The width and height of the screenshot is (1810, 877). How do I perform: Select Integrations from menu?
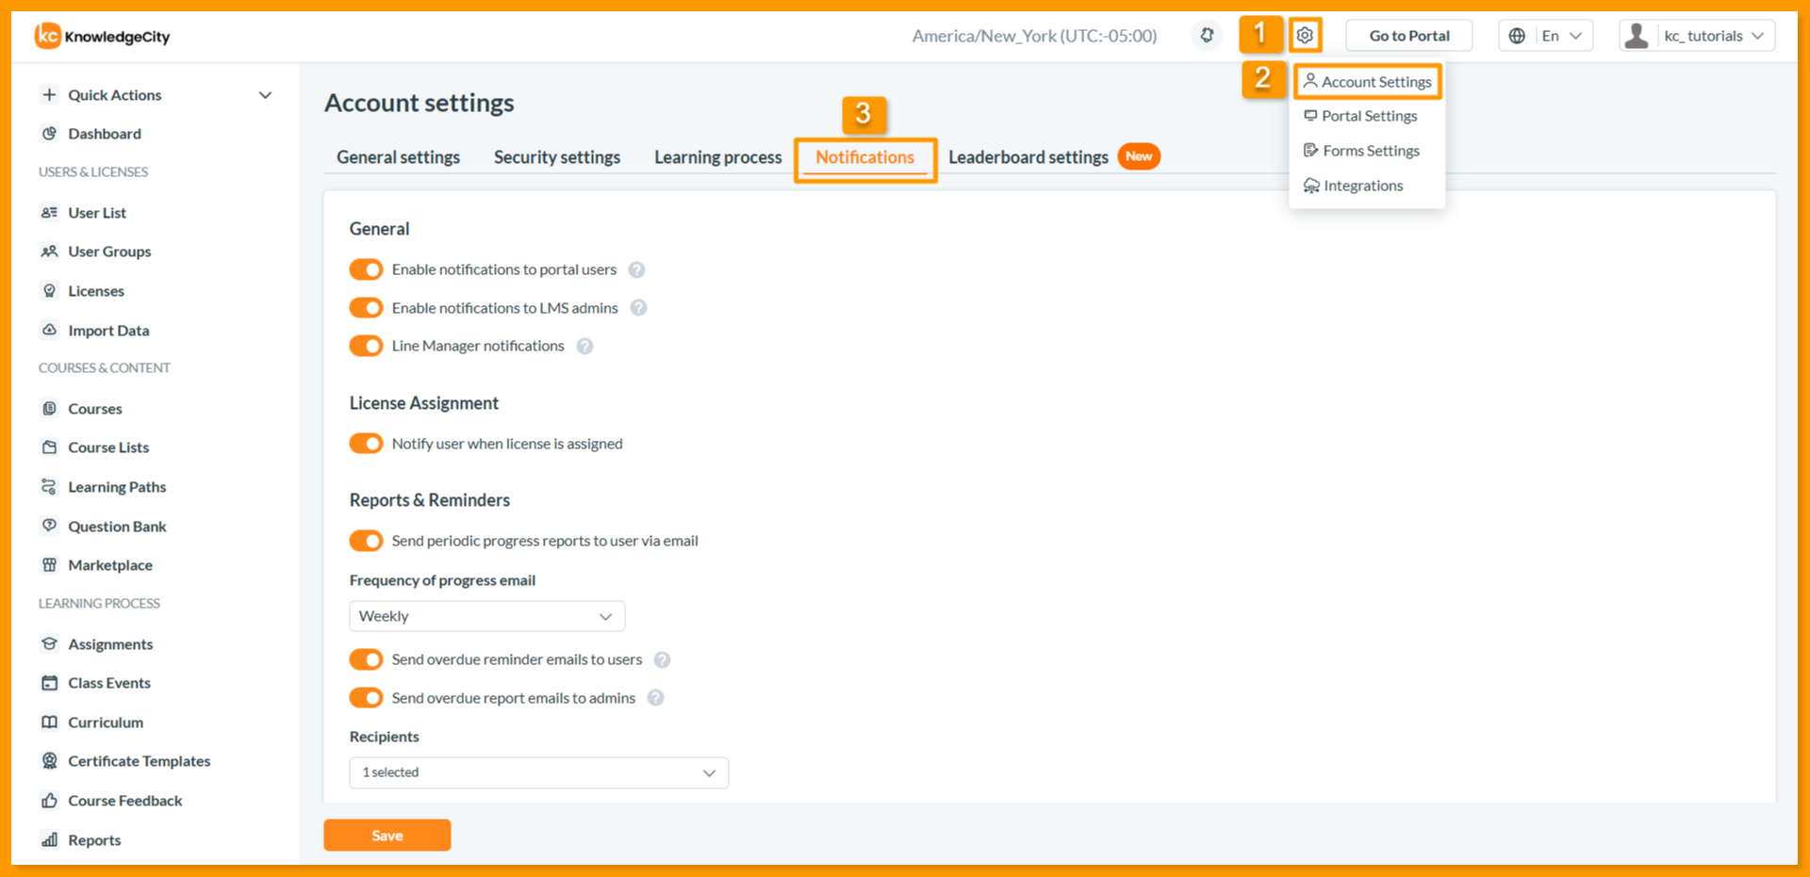pyautogui.click(x=1354, y=186)
